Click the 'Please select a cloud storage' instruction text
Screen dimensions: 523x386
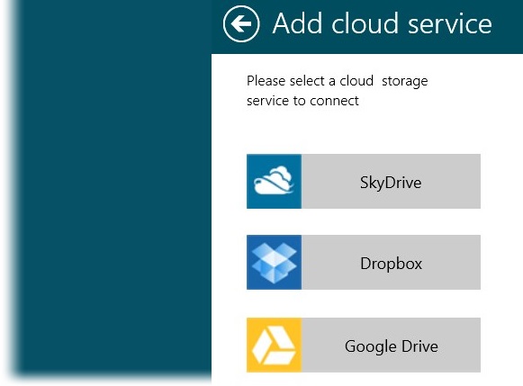tap(337, 81)
